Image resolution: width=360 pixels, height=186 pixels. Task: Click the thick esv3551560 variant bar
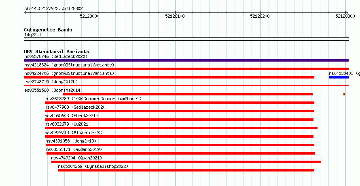click(188, 94)
